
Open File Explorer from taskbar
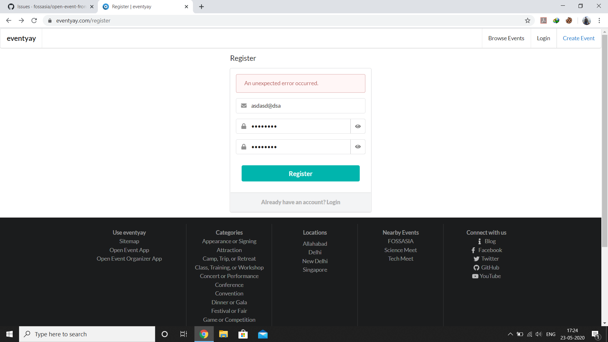[x=224, y=334]
